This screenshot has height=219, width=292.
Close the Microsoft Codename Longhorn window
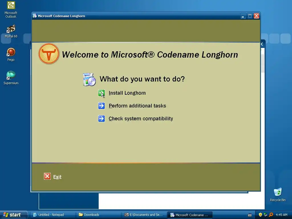tap(256, 16)
